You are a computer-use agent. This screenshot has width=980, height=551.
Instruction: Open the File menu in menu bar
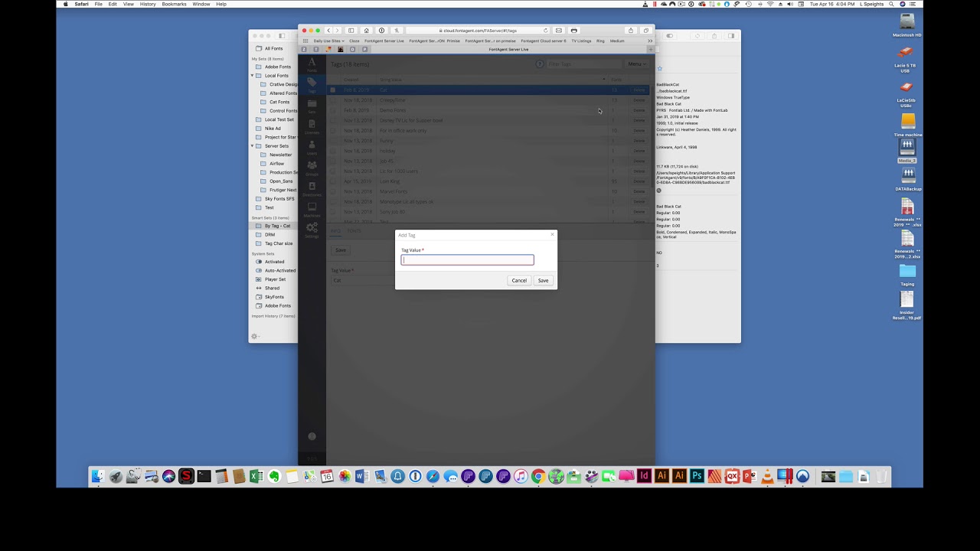[x=99, y=4]
